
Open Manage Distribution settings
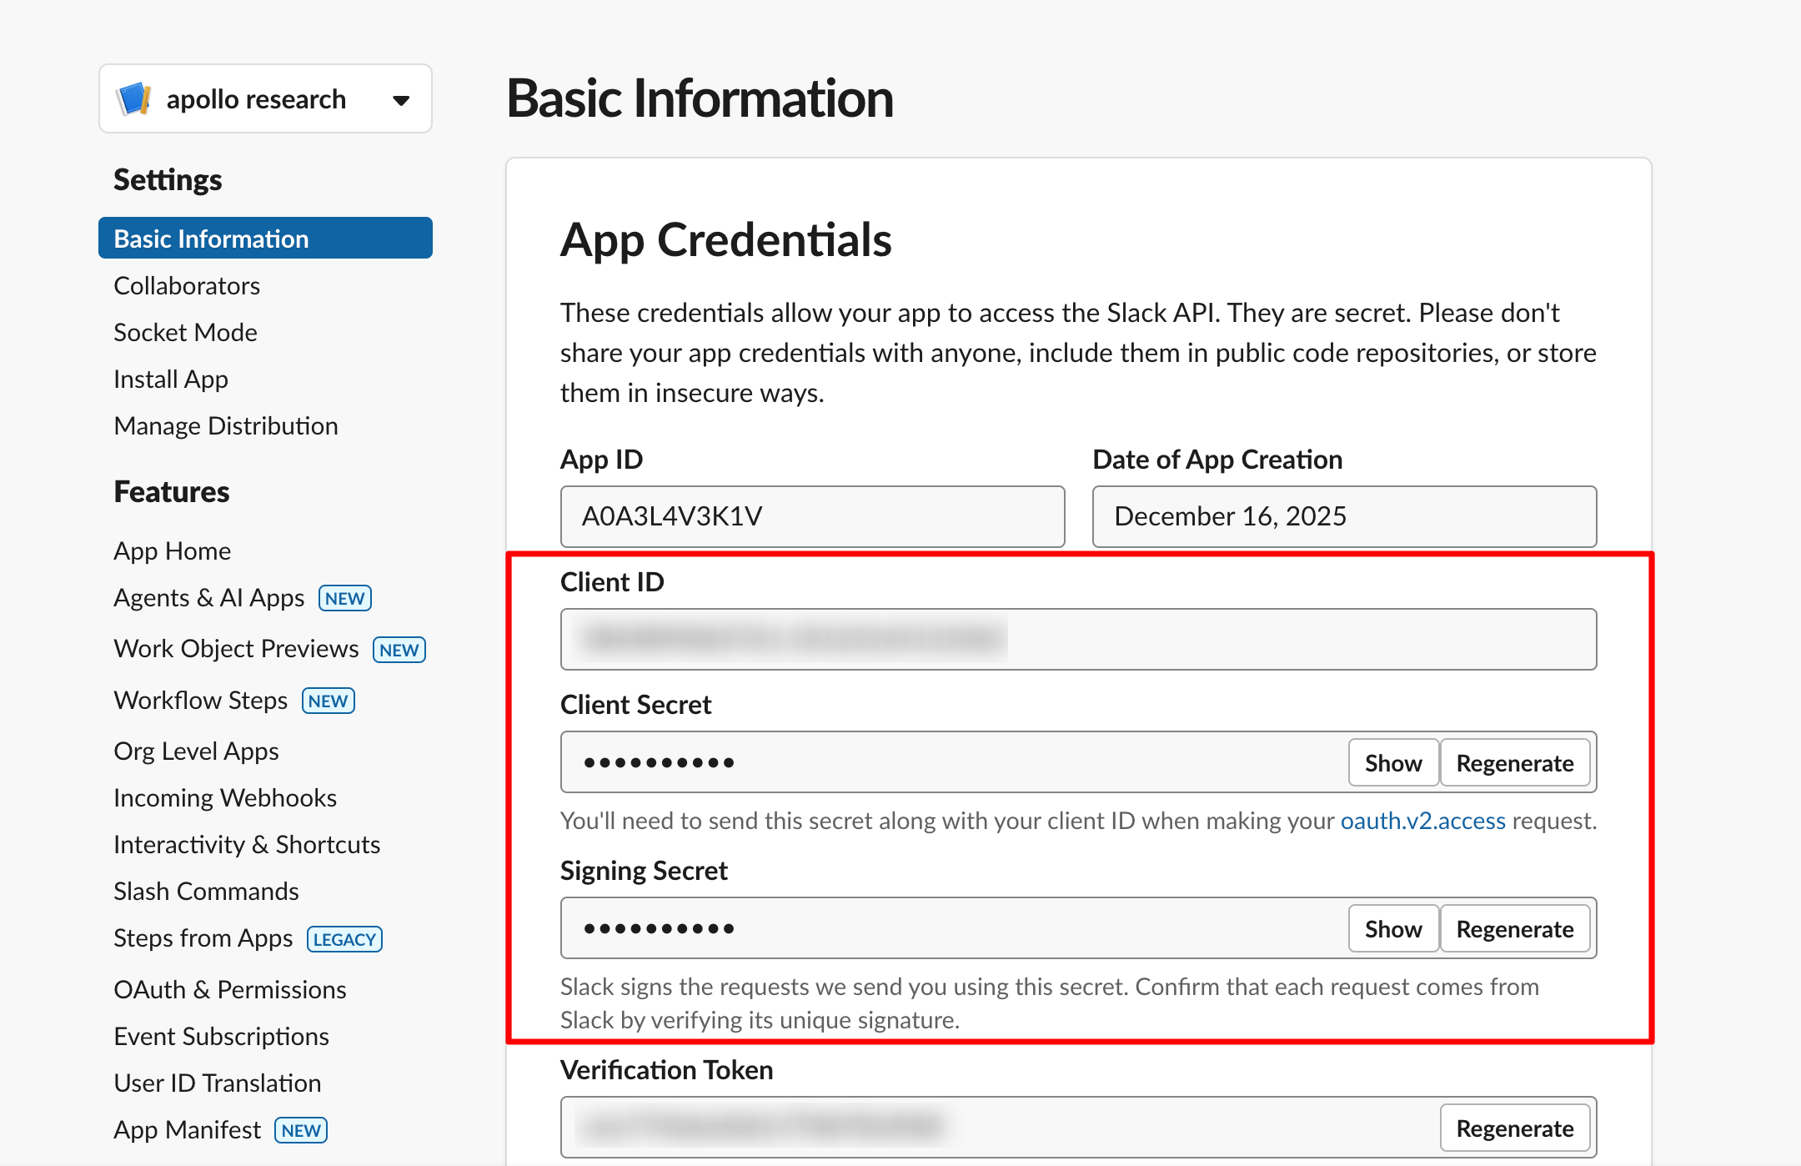click(225, 425)
